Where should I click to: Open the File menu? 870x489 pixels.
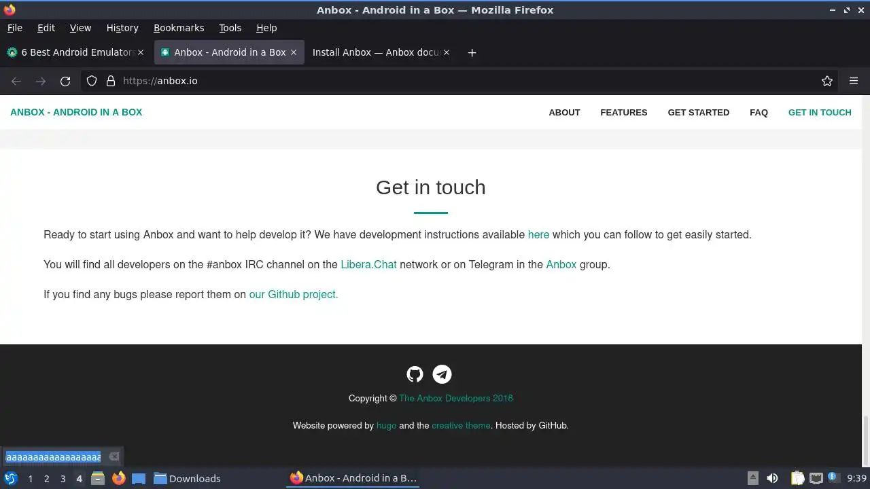click(x=14, y=28)
